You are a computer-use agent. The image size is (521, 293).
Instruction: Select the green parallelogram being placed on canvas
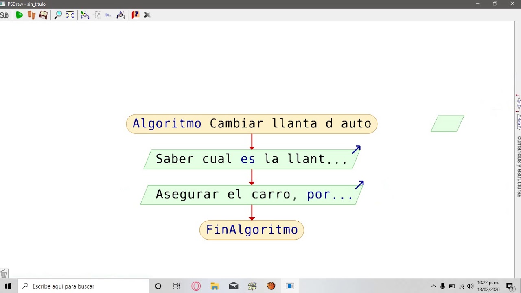tap(447, 124)
